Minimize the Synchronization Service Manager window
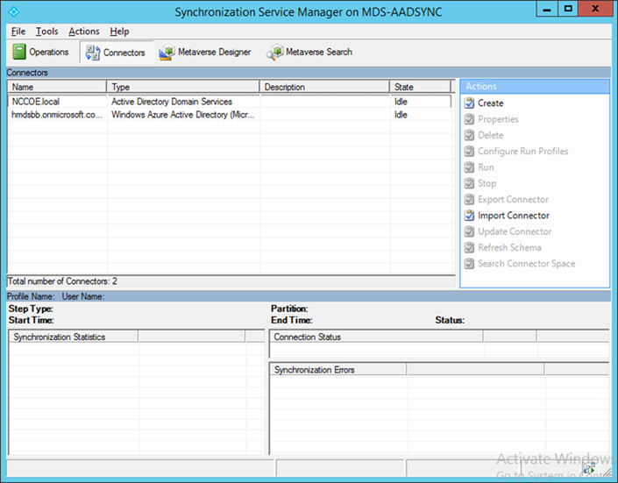The height and width of the screenshot is (483, 618). coord(547,9)
